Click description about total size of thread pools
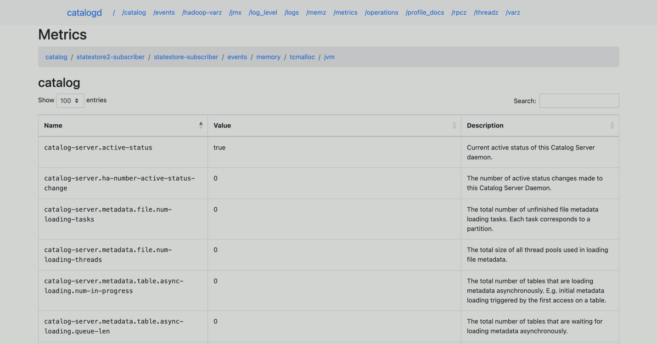657x344 pixels. click(538, 255)
